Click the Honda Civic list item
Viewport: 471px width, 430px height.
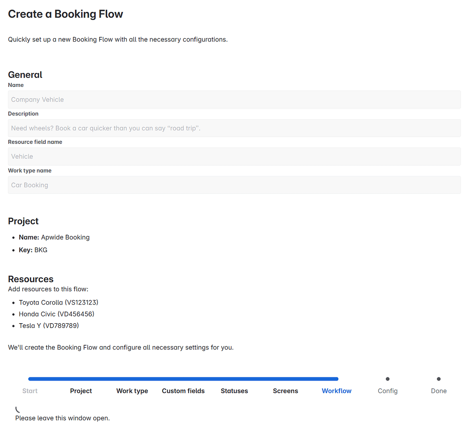(x=56, y=314)
